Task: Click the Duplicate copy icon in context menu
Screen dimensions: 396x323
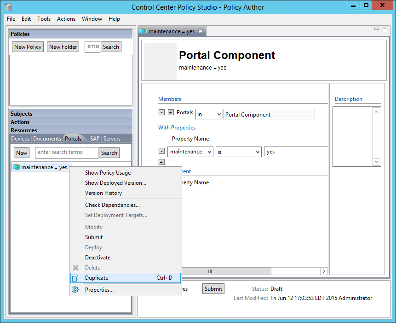Action: [75, 278]
